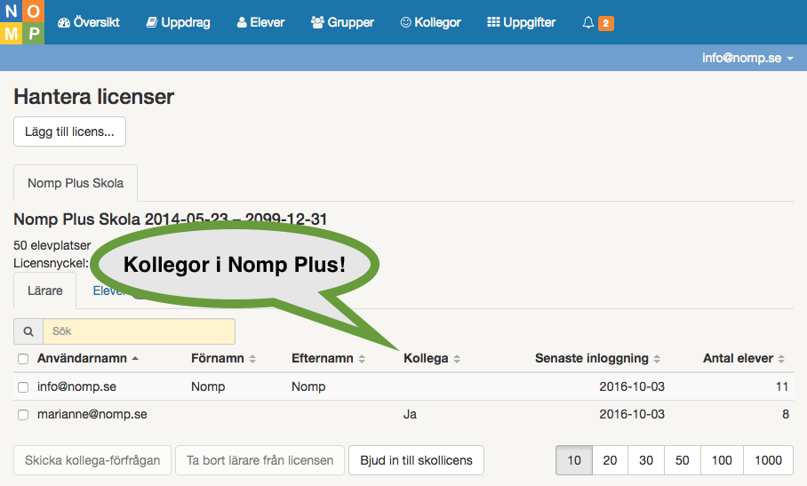Click the Ja value in Kollega column
This screenshot has height=486, width=807.
coord(411,415)
